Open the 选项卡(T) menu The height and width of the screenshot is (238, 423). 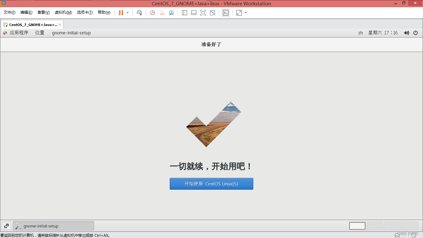(85, 12)
